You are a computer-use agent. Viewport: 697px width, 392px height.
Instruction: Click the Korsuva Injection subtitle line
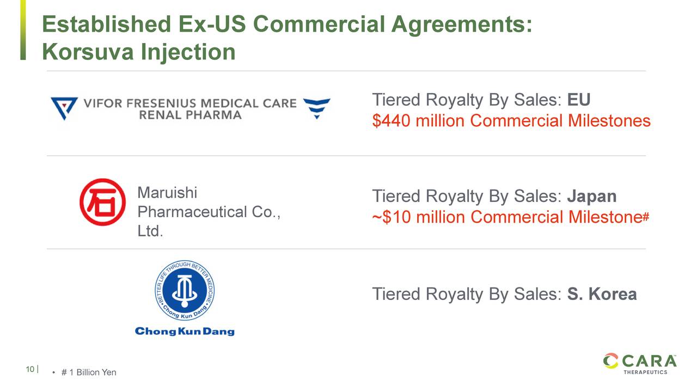pos(139,52)
